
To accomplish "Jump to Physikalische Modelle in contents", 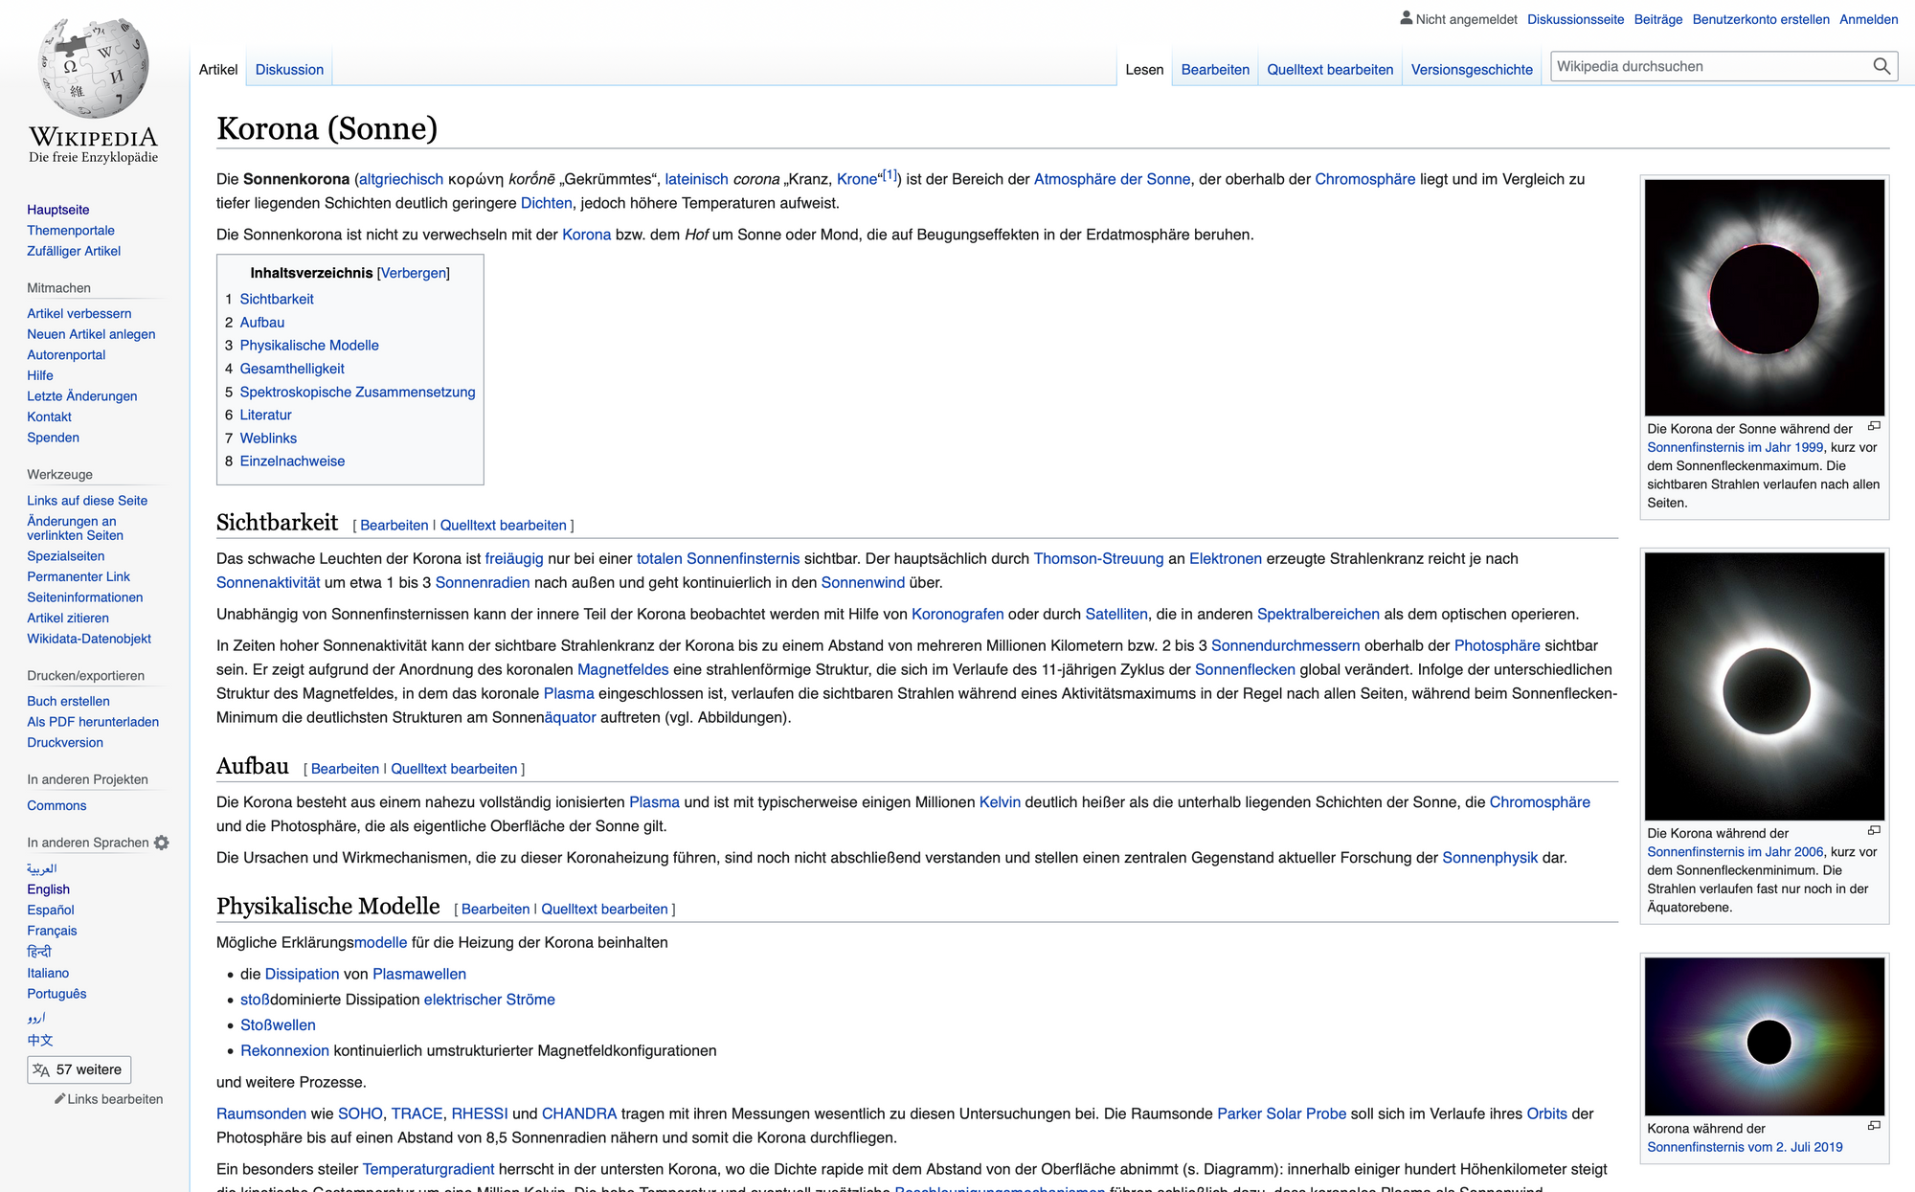I will (309, 345).
